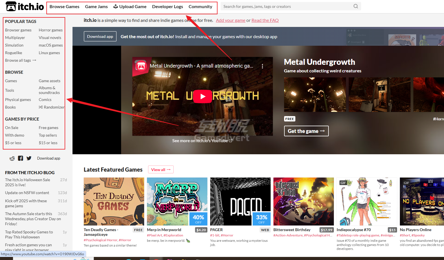Open the Randomizer shuffle link

(x=52, y=107)
